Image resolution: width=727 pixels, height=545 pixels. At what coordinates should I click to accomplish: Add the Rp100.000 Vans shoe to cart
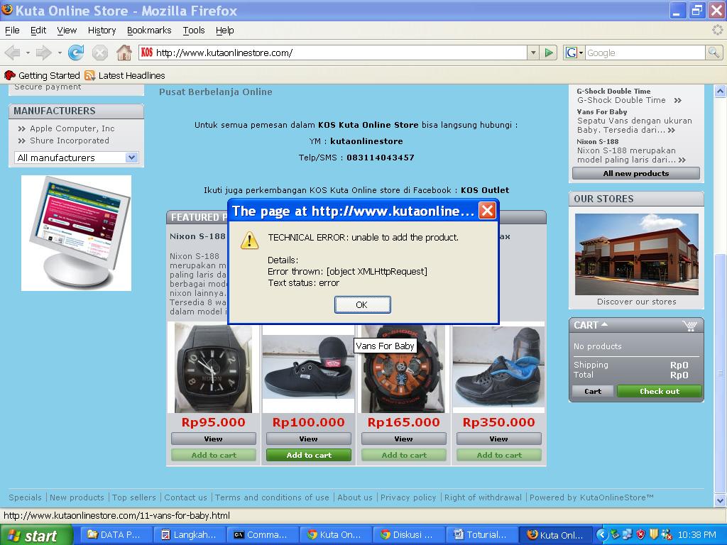pyautogui.click(x=308, y=455)
